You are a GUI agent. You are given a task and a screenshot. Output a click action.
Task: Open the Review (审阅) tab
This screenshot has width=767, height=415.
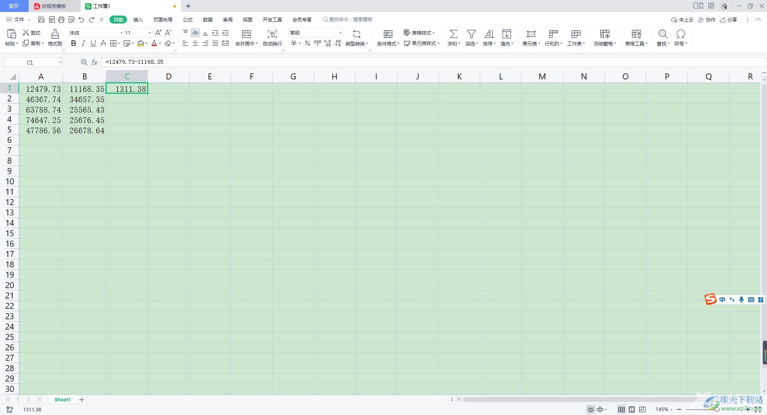(x=228, y=20)
